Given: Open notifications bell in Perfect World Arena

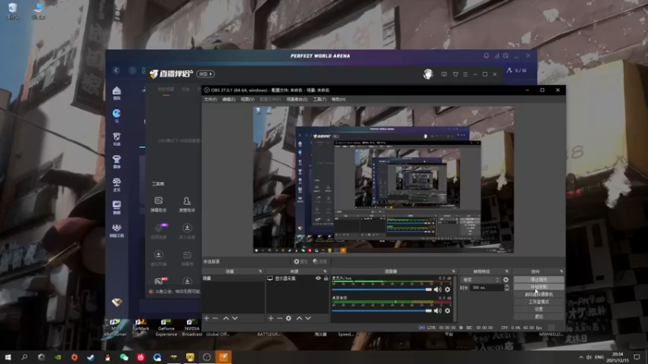Looking at the screenshot, I should click(x=487, y=56).
